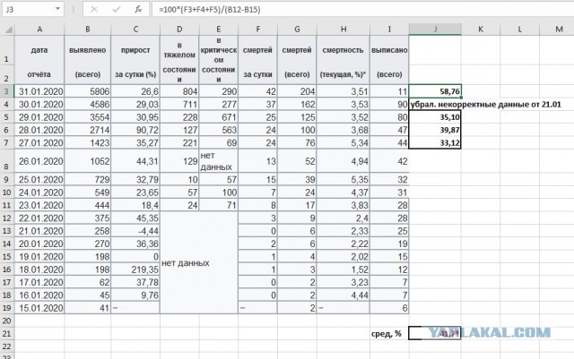Click the discharged value 90
The image size is (574, 359).
[389, 104]
